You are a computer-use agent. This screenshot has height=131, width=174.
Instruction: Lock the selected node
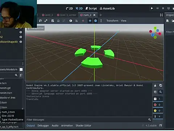[x=58, y=21]
